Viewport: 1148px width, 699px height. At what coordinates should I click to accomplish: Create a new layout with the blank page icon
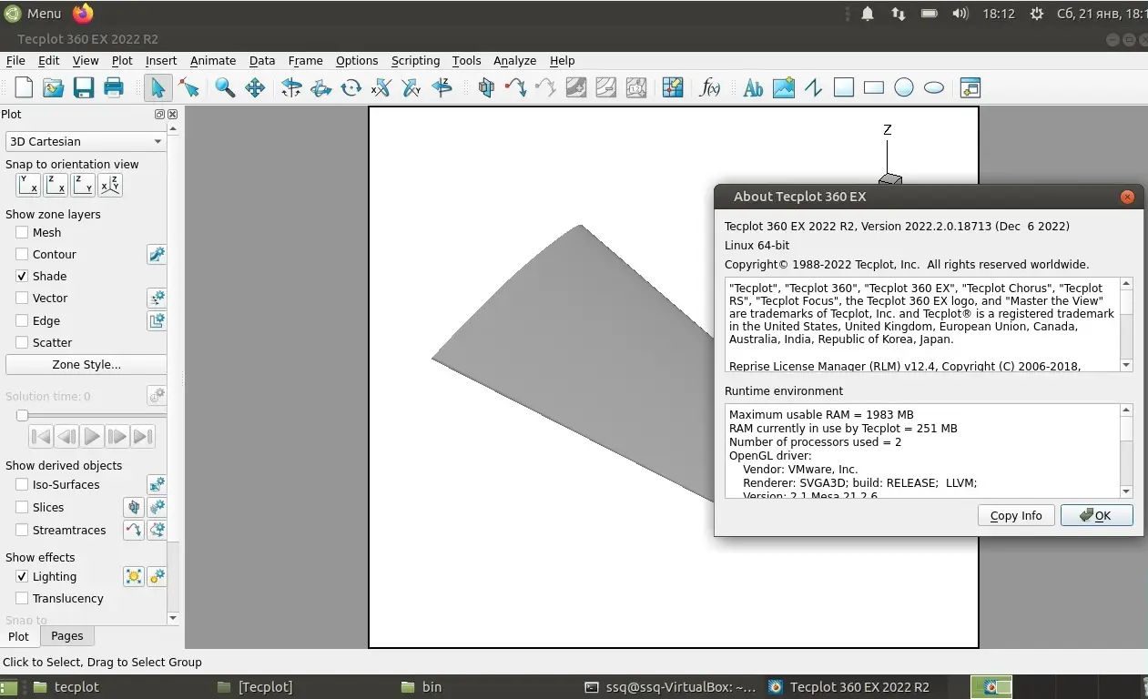[24, 88]
